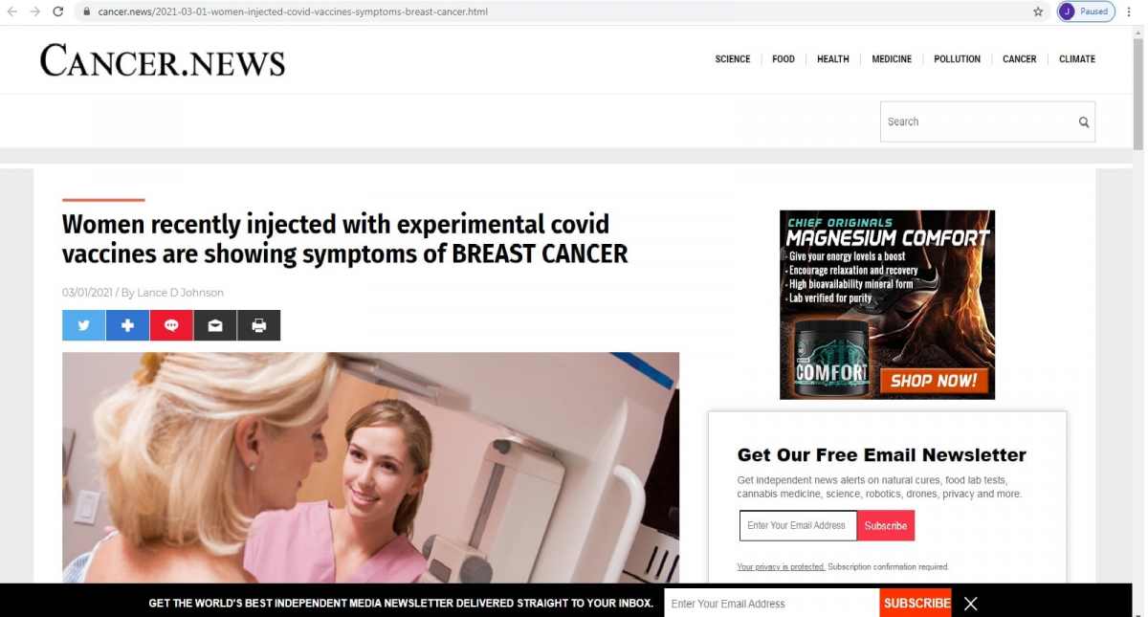Close the bottom newsletter banner

click(x=971, y=604)
